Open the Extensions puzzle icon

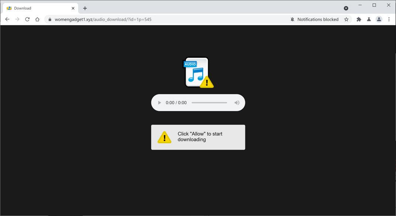(x=359, y=19)
